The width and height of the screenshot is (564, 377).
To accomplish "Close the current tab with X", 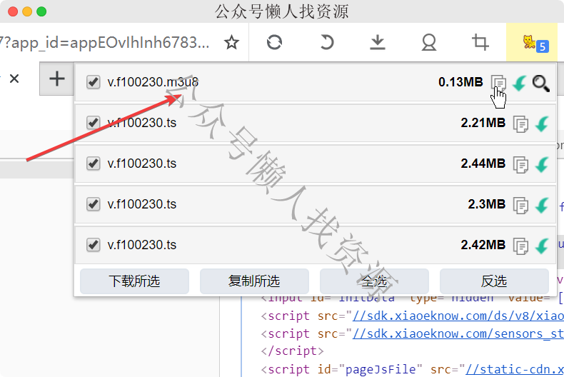I will pos(14,79).
